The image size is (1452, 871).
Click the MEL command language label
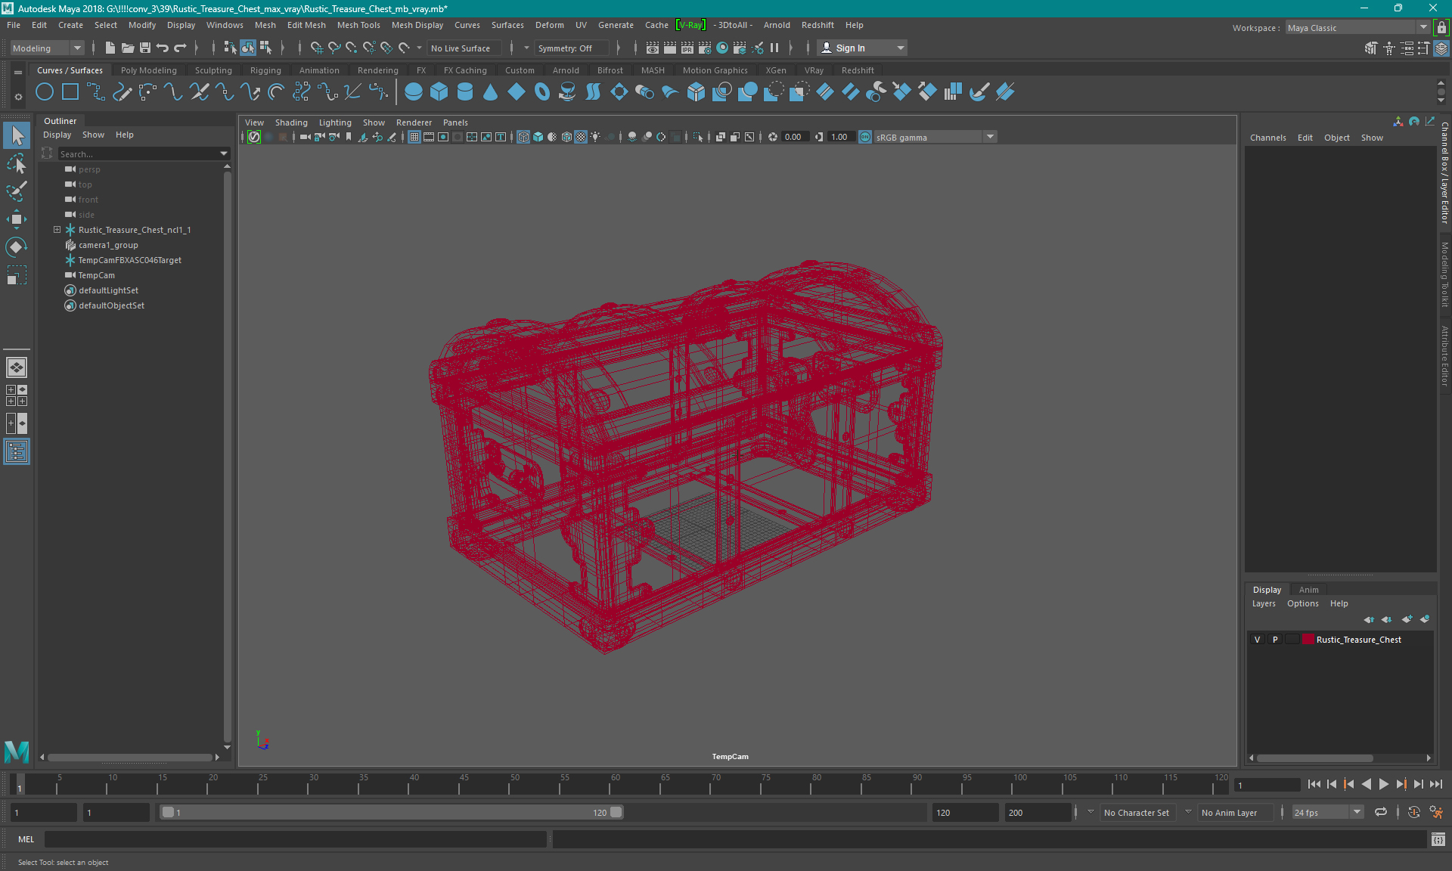point(26,839)
